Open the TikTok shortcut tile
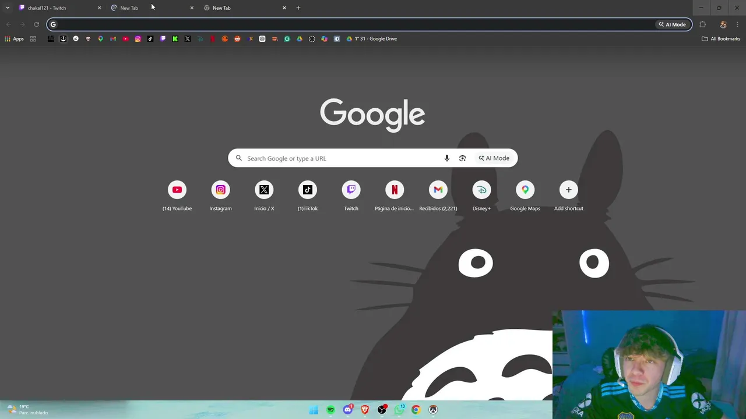The width and height of the screenshot is (746, 419). click(308, 197)
